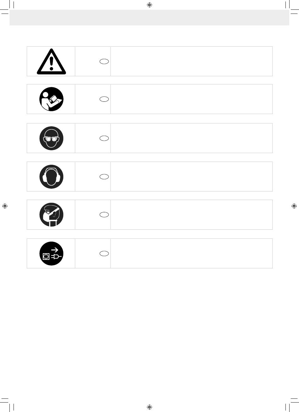The width and height of the screenshot is (299, 412).
Task: Select the read instruction manual symbol
Action: (51, 99)
